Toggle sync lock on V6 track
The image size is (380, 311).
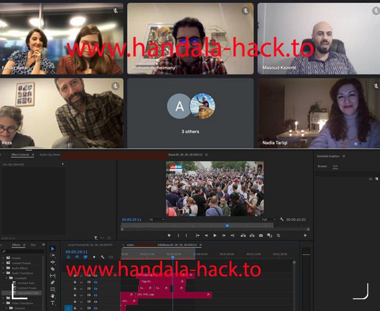[x=89, y=282]
